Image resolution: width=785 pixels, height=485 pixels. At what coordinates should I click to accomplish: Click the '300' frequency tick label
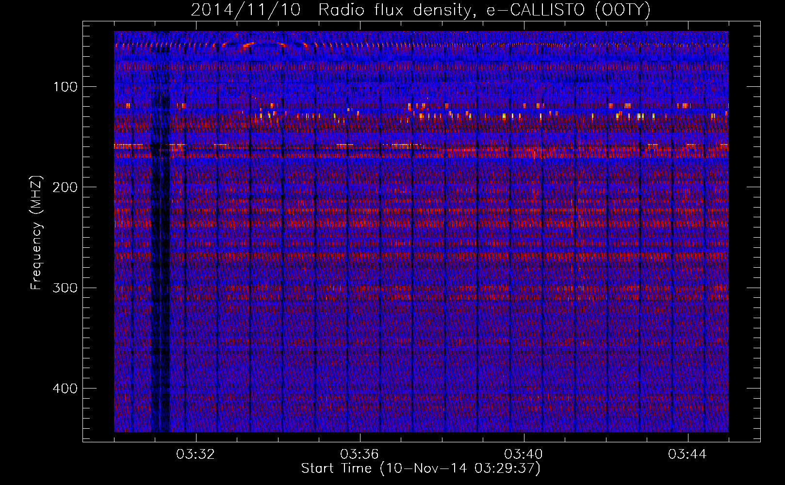point(65,288)
